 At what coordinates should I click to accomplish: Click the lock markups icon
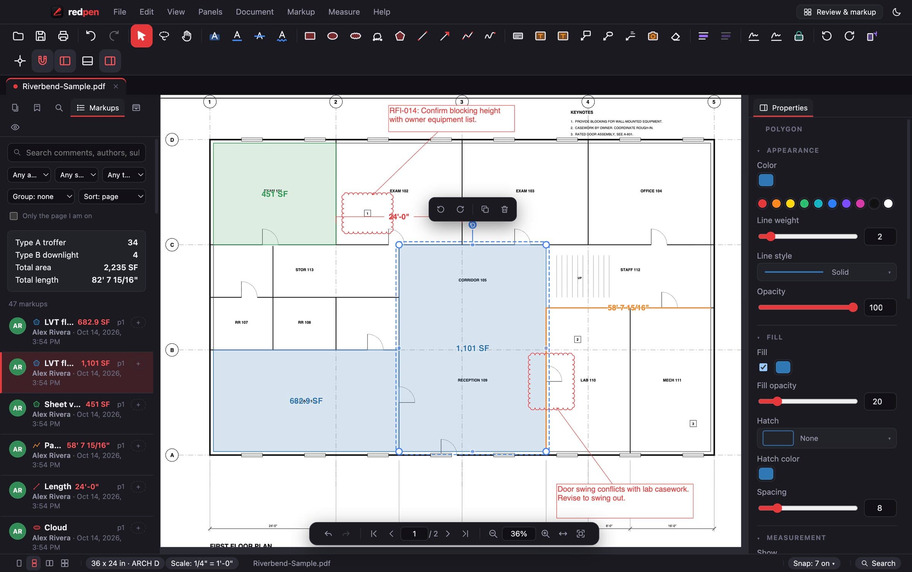point(799,36)
